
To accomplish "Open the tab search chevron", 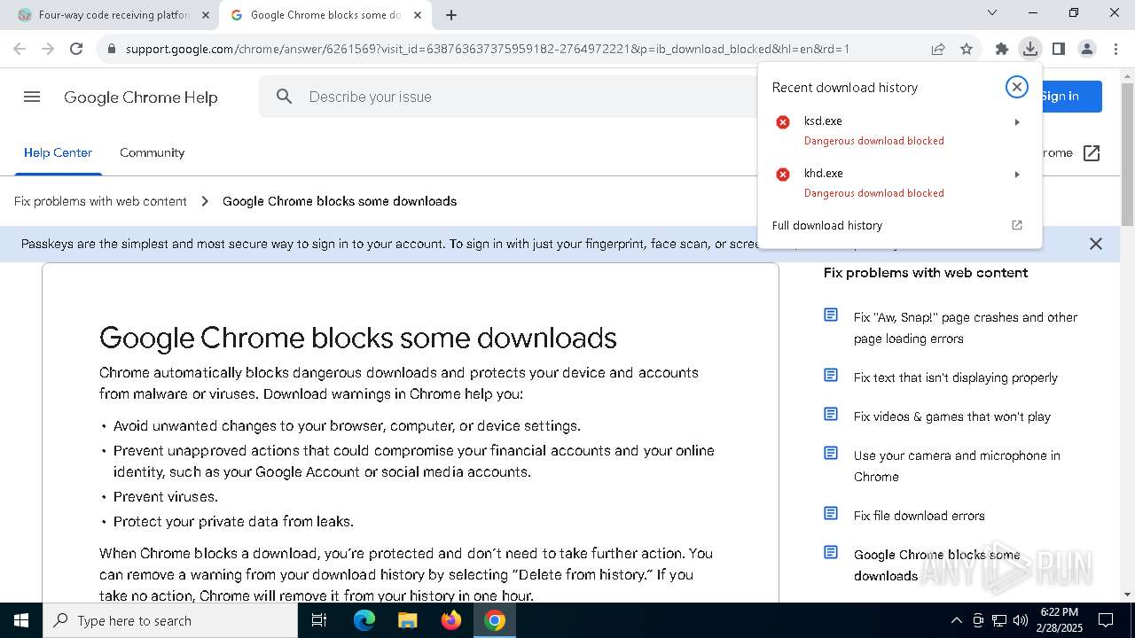I will (992, 12).
